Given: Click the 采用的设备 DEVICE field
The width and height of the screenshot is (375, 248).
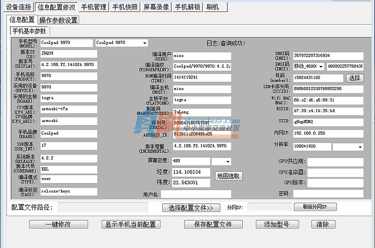Looking at the screenshot, I should (x=69, y=87).
